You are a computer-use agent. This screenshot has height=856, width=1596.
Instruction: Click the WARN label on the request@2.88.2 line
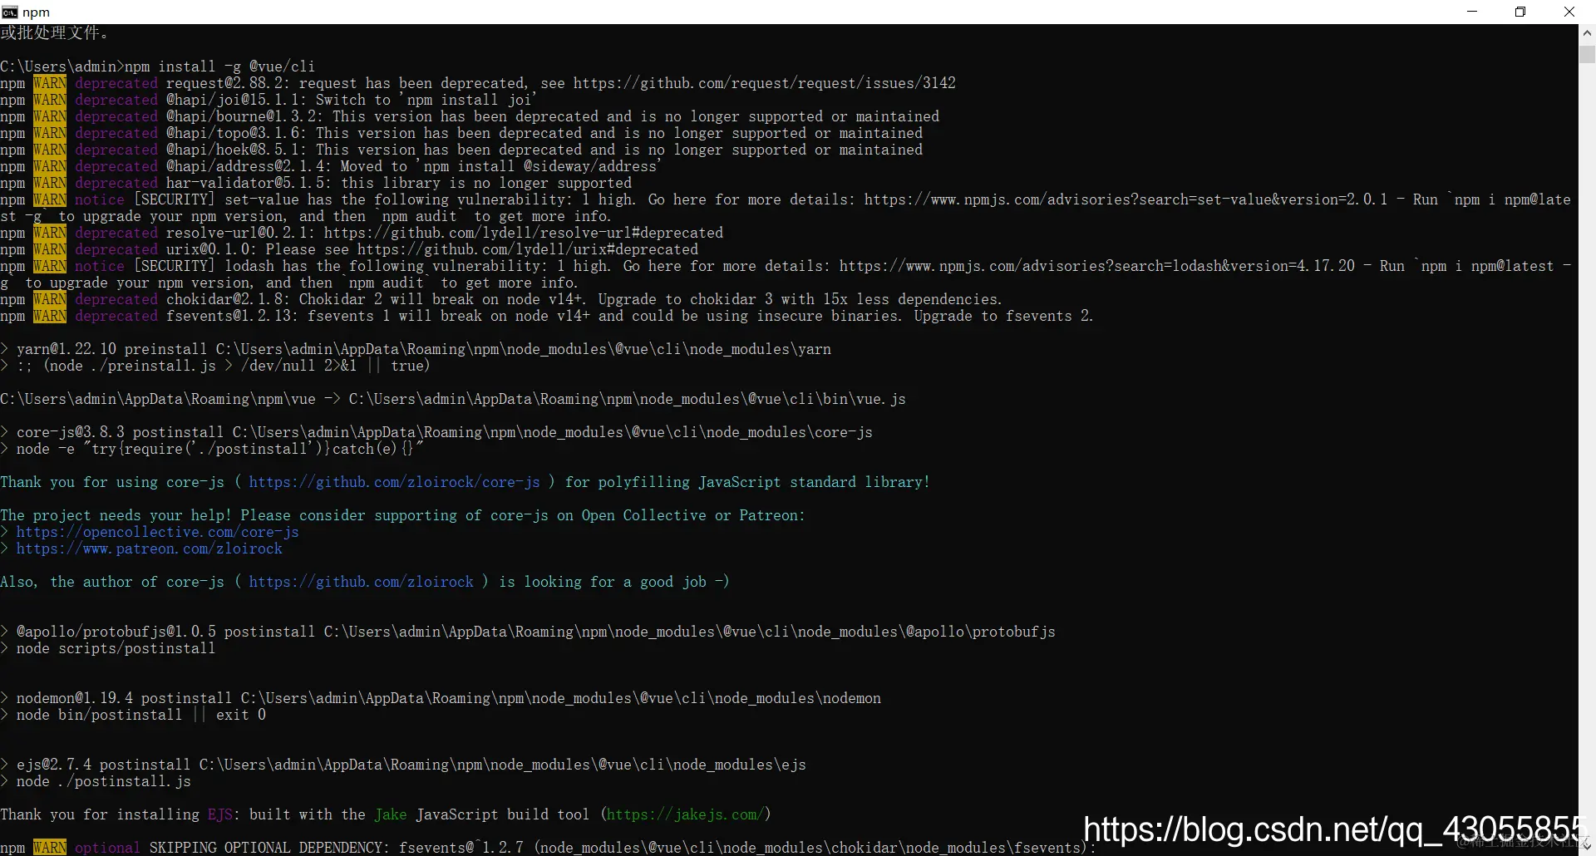(x=50, y=83)
